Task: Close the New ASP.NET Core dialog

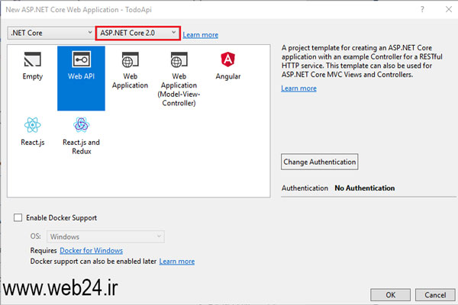Action: click(449, 10)
